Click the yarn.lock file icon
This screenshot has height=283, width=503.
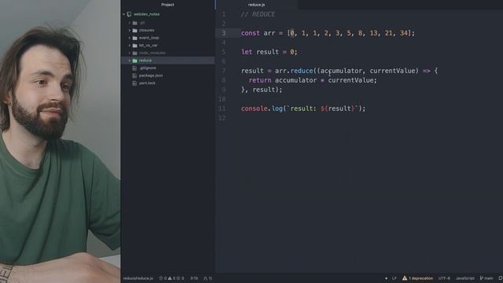[134, 83]
